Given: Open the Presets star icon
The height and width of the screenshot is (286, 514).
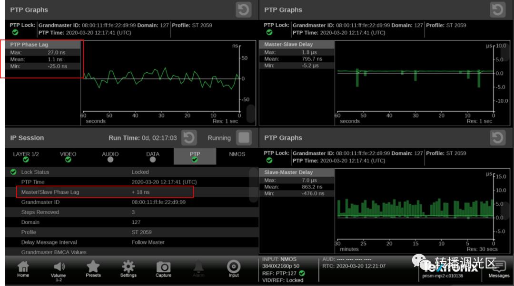Looking at the screenshot, I should 93,269.
